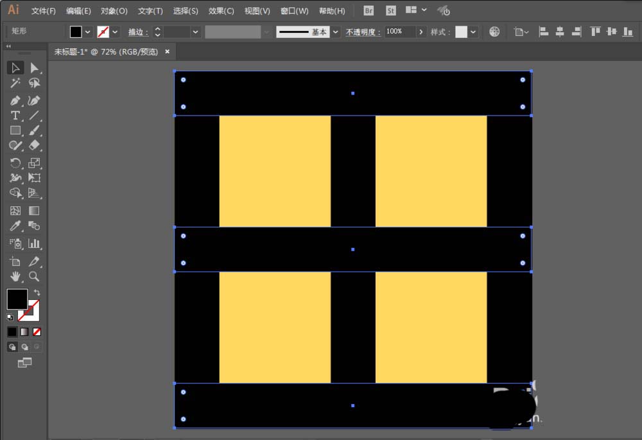Open 窗口(W) menu
This screenshot has height=440, width=642.
(295, 11)
